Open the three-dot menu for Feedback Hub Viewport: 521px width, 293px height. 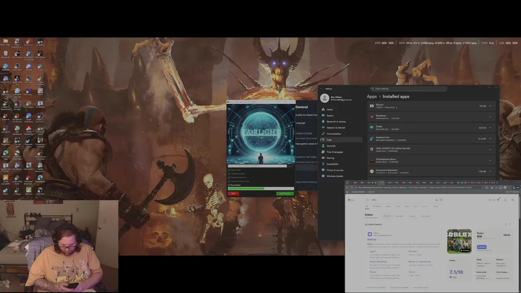pyautogui.click(x=490, y=139)
